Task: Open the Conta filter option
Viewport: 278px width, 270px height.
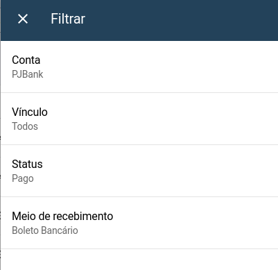Action: click(x=139, y=67)
